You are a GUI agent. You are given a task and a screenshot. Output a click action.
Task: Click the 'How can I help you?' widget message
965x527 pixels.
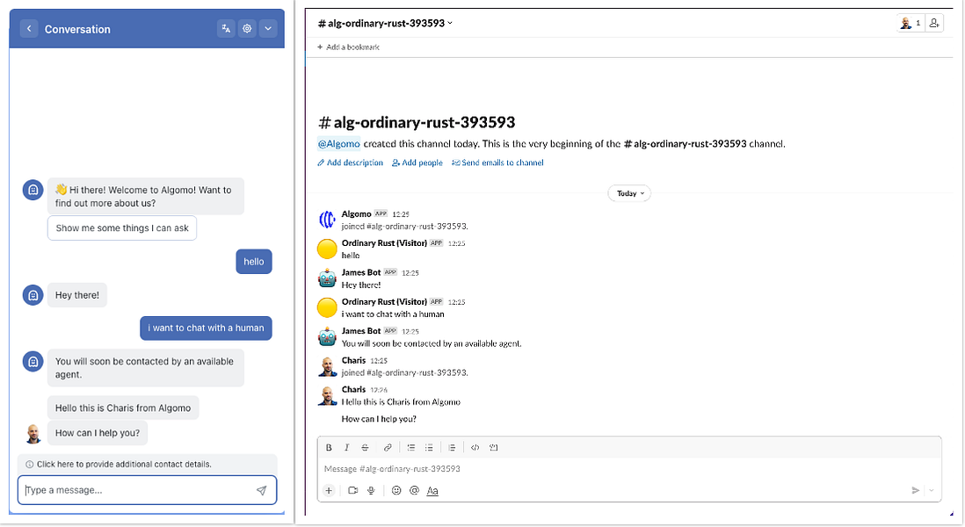click(x=98, y=433)
